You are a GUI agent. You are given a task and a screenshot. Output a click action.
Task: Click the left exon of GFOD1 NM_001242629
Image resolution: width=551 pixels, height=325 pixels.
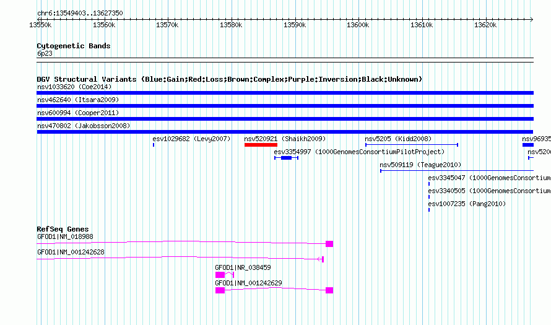point(220,290)
